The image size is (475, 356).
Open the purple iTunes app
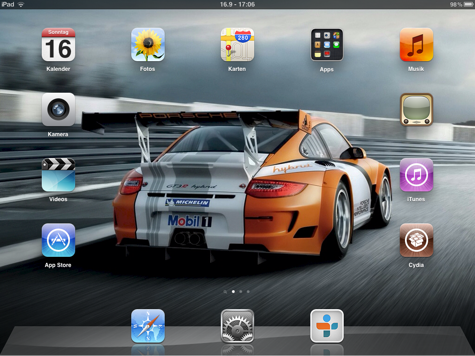(x=417, y=175)
